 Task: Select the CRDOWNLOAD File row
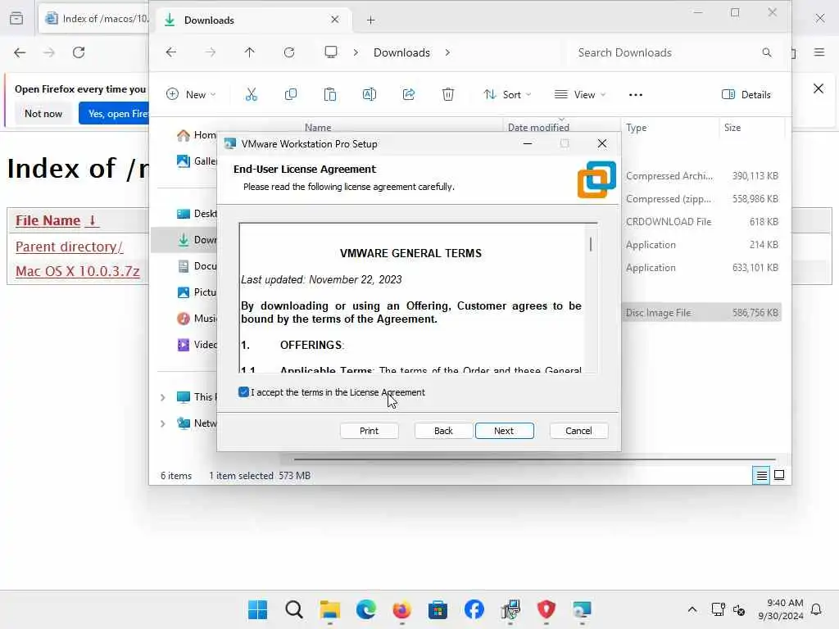(x=701, y=221)
